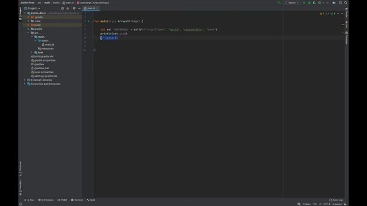Open the Project view dropdown
Image resolution: width=367 pixels, height=206 pixels.
pos(32,8)
